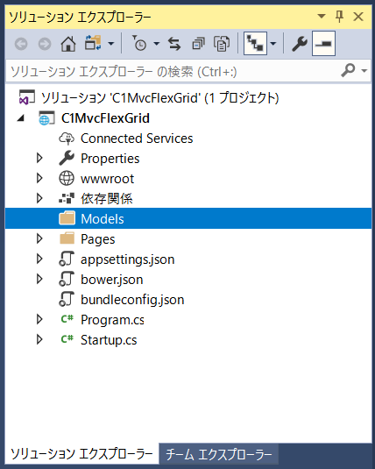Click the bower.json file icon
Screen dimensions: 375x469
[x=67, y=279]
